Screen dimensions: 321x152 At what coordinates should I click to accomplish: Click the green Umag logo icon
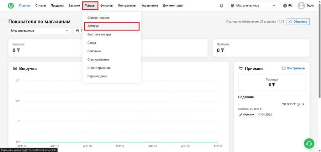point(11,6)
